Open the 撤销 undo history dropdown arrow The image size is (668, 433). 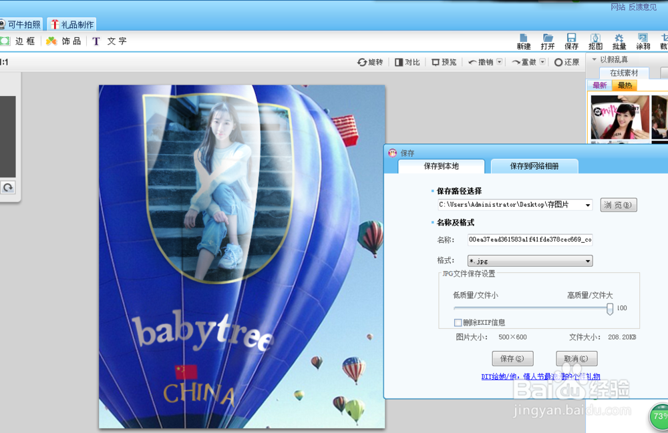click(x=499, y=61)
